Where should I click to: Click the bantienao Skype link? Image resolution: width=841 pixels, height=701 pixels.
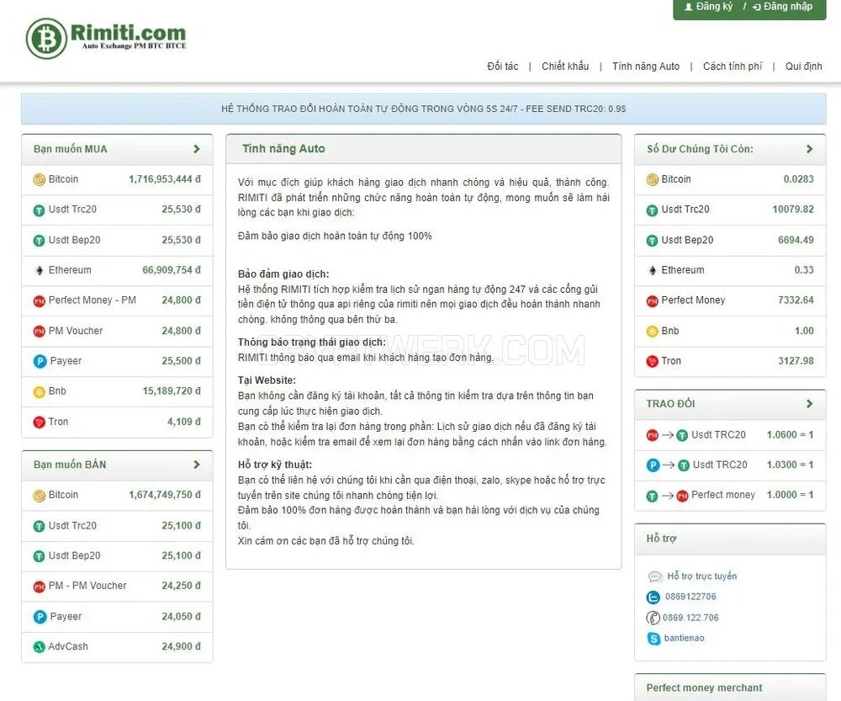(x=684, y=638)
